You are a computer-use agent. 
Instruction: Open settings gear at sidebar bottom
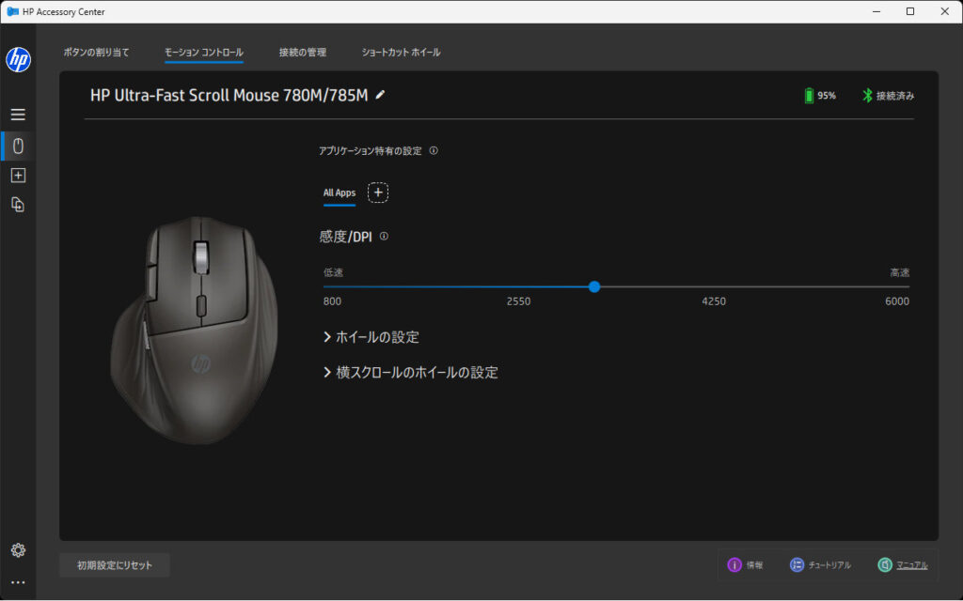point(19,550)
